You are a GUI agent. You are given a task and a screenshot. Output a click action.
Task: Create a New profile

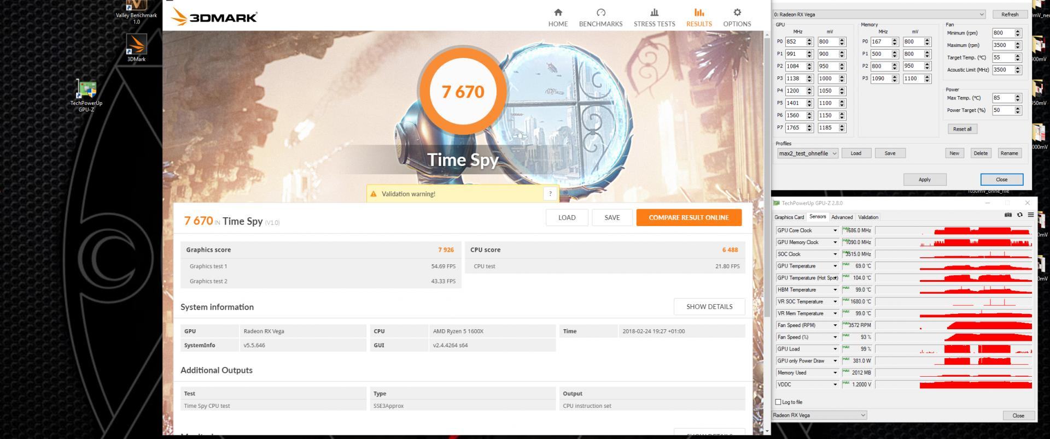pyautogui.click(x=954, y=153)
